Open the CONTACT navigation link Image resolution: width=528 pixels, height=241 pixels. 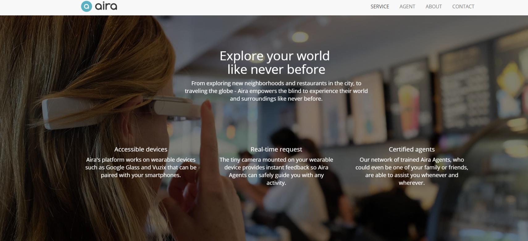463,6
